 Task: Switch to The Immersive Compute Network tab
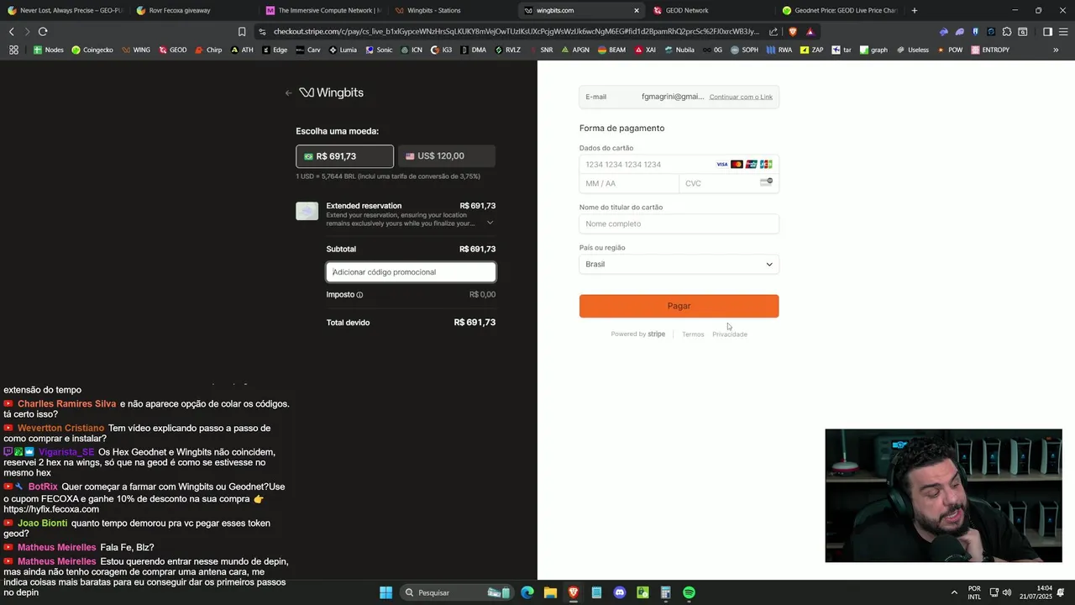322,10
